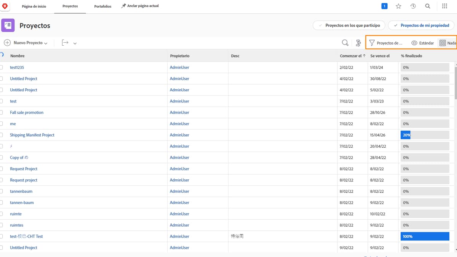Open the filter Proyectos de panel
Image resolution: width=457 pixels, height=257 pixels.
pos(386,43)
